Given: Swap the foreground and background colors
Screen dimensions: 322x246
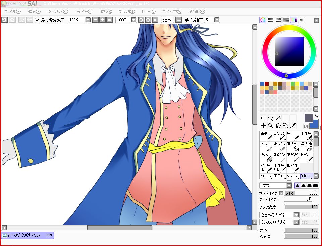Looking at the screenshot, I should pyautogui.click(x=316, y=116).
